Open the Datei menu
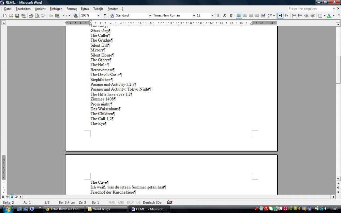Screen dimensions: 341x213 (x=8, y=9)
